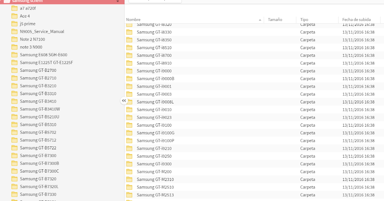Click folder icon of Samsung GT-B7300 in sidebar

pos(14,155)
